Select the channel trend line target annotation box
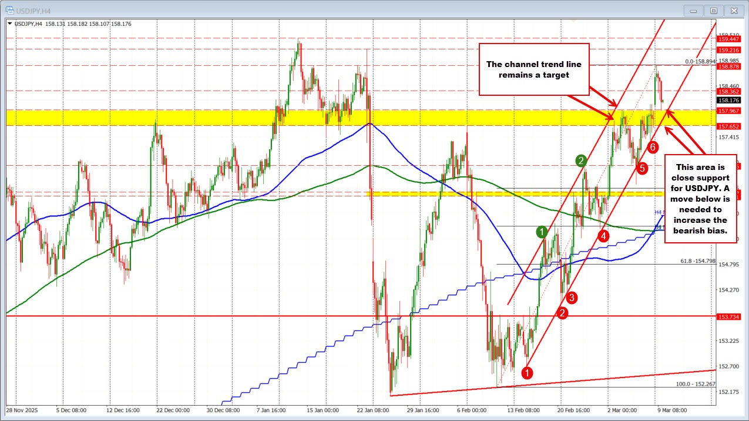Viewport: 749px width, 421px height. point(534,70)
